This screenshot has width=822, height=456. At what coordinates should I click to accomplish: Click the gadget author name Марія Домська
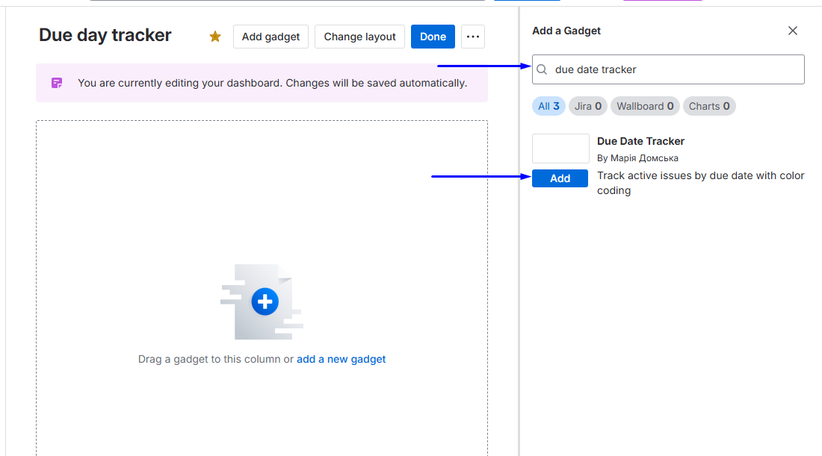[x=644, y=158]
